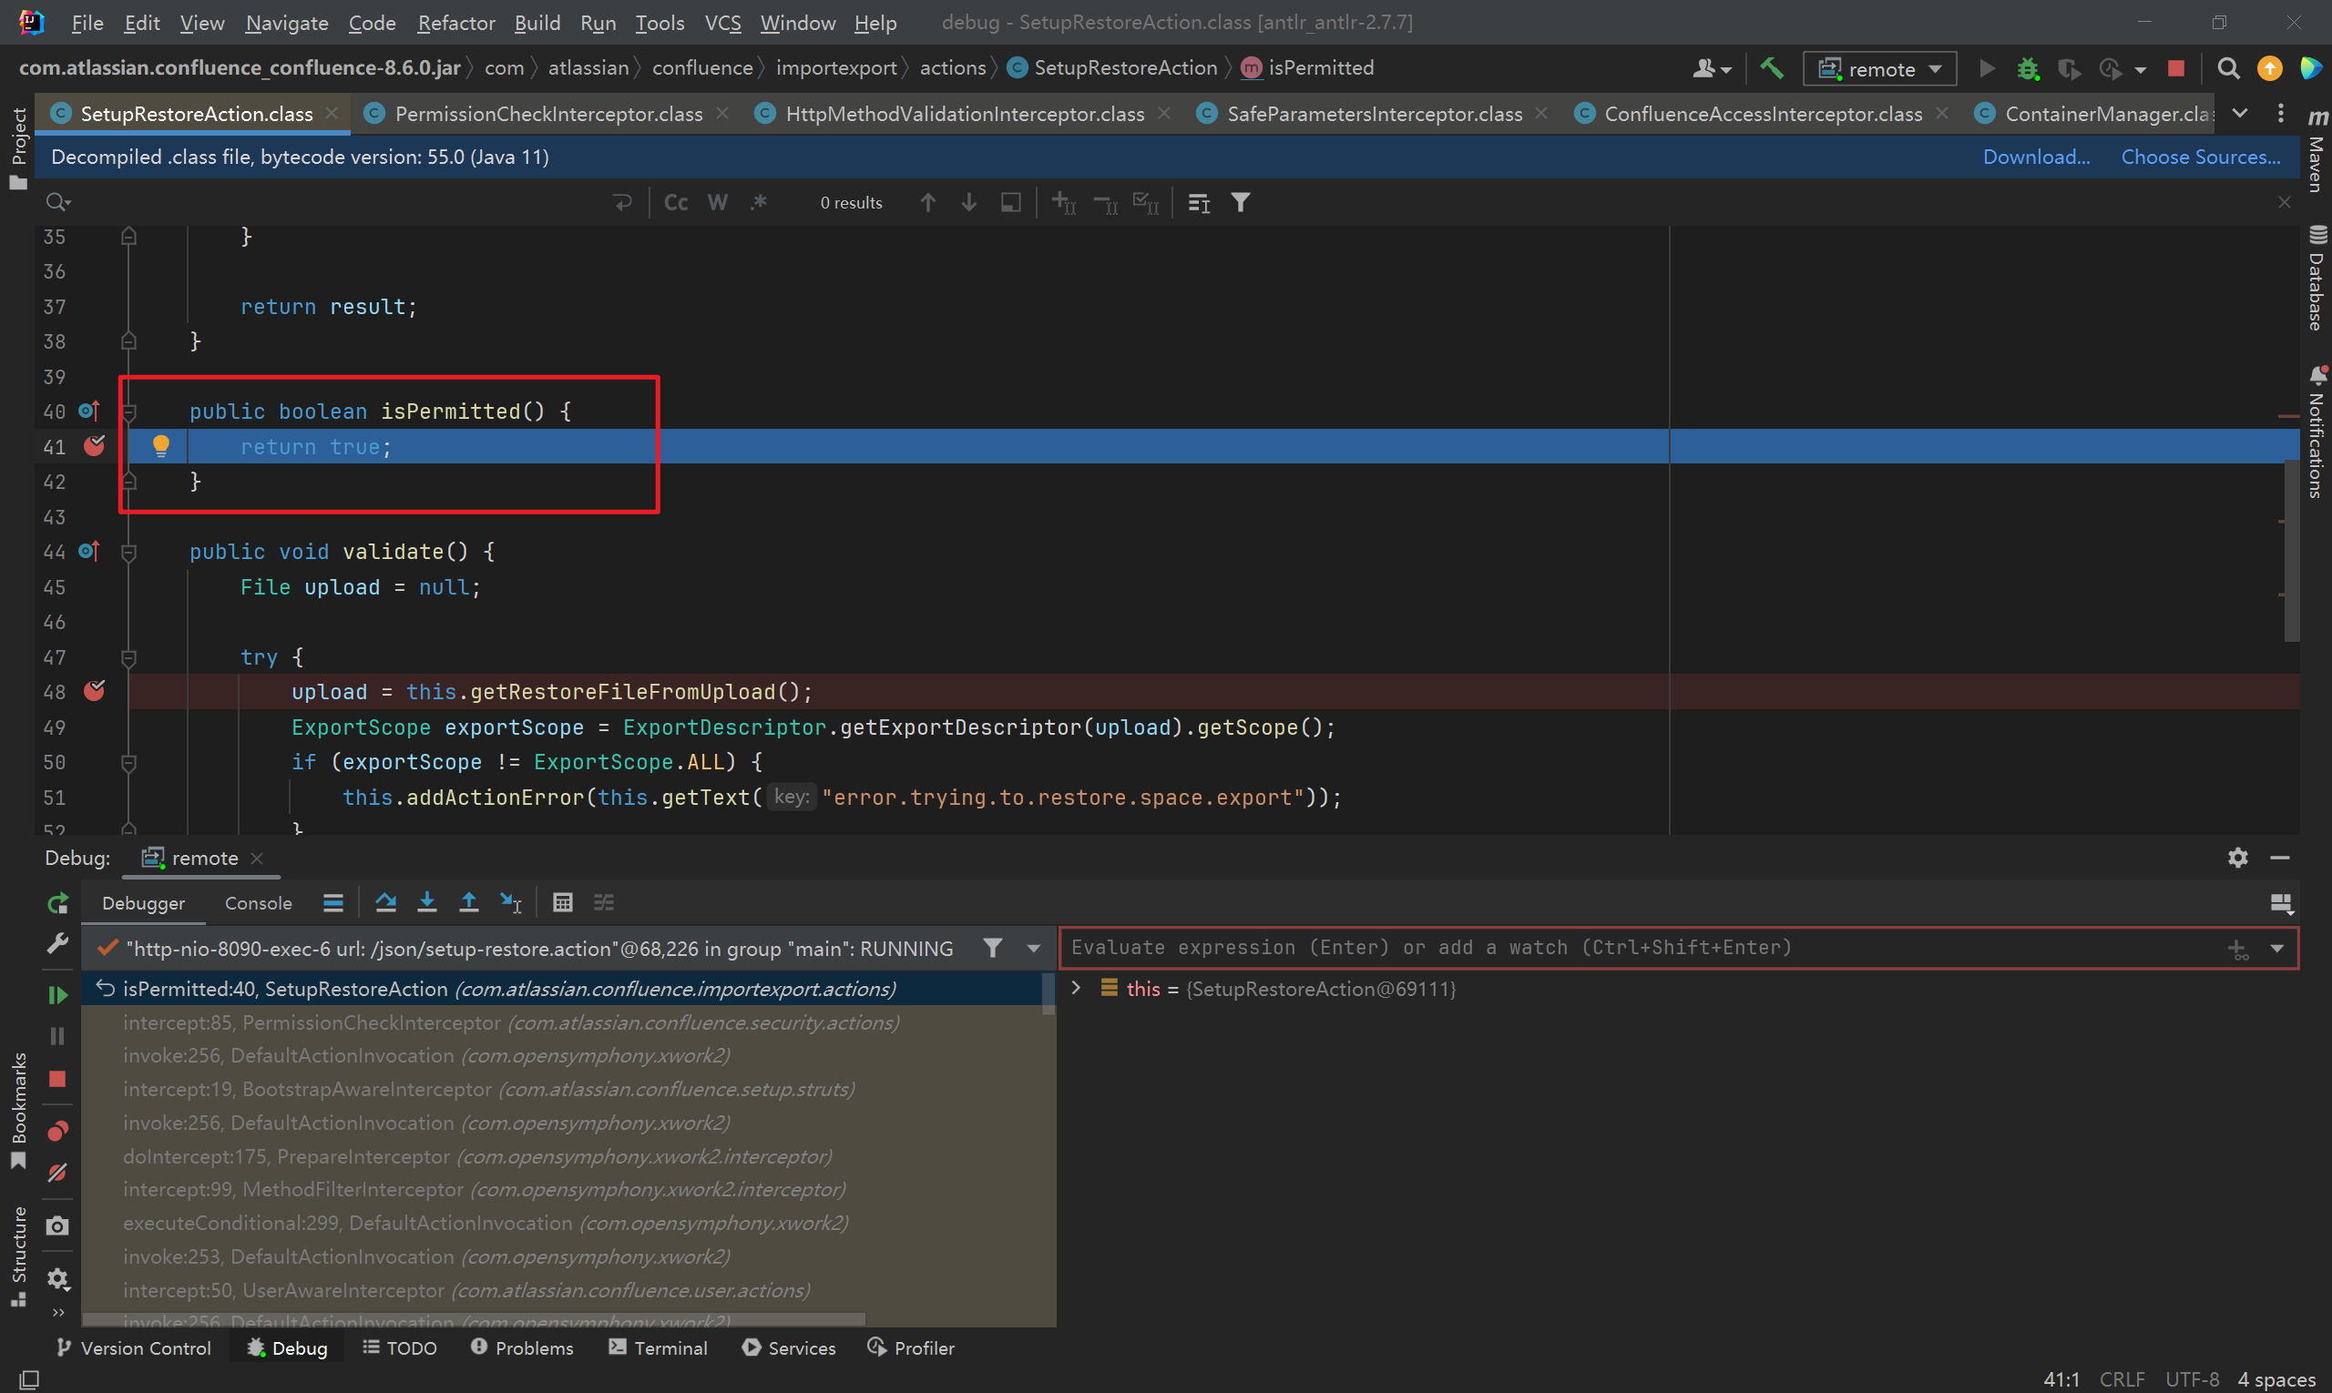Click the Choose Sources link

point(2199,156)
